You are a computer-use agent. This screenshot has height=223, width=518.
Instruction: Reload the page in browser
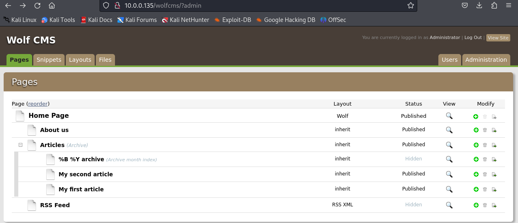pos(37,6)
